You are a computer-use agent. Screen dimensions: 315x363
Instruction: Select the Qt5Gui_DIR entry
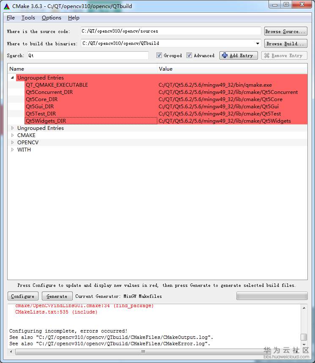click(x=40, y=107)
